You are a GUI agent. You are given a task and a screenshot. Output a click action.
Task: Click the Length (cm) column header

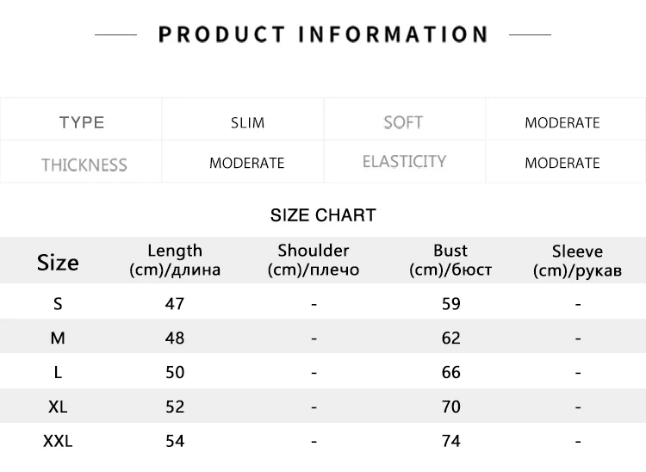(175, 260)
